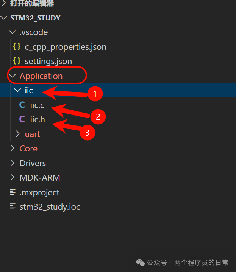Viewport: 236px width, 272px height.
Task: Collapse the iic folder chevron
Action: 17,90
